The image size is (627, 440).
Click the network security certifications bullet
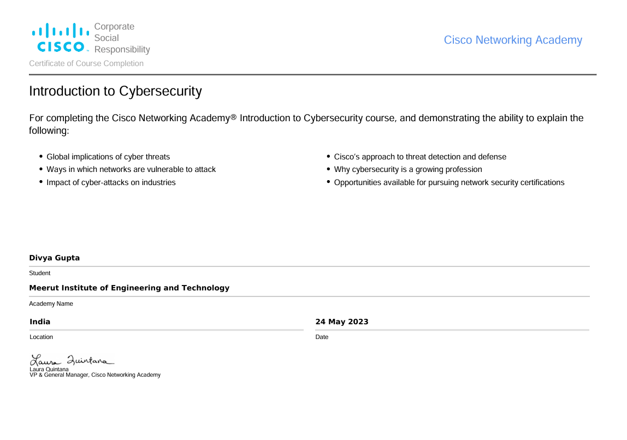(x=449, y=182)
